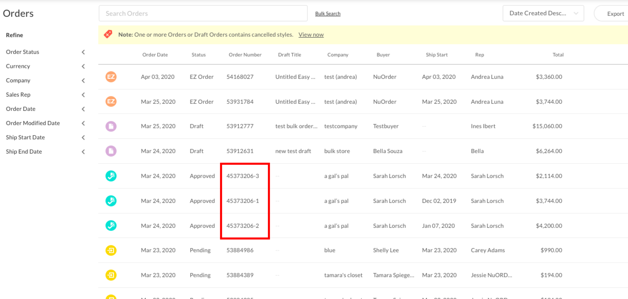Click buyer 'Shelly Lee'
Screen dimensions: 628x299
[386, 250]
